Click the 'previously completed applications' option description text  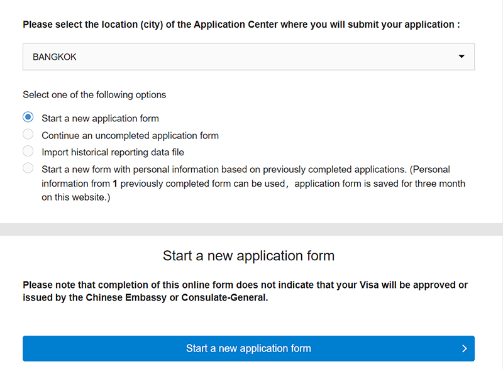click(253, 183)
